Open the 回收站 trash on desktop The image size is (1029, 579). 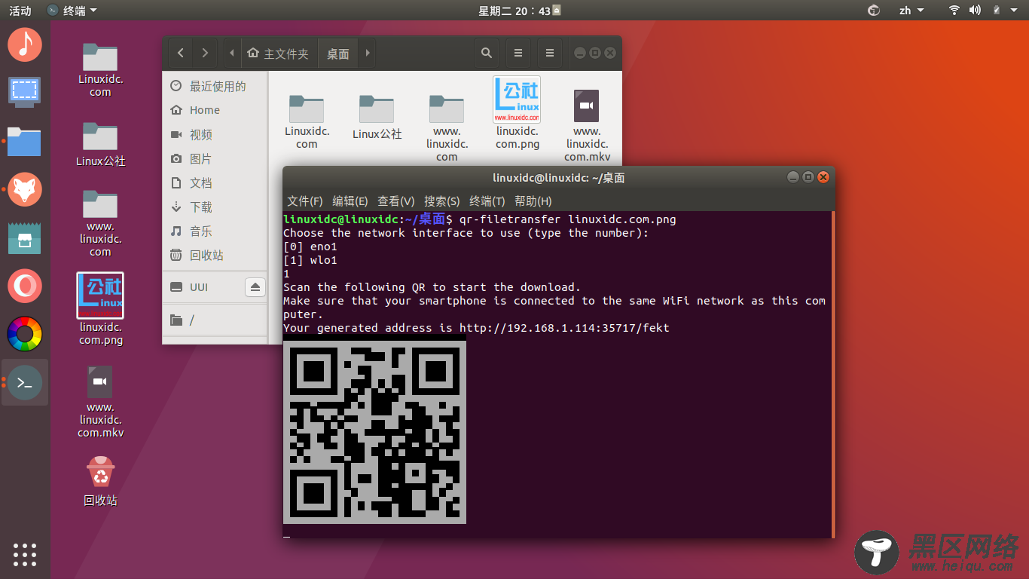(100, 480)
